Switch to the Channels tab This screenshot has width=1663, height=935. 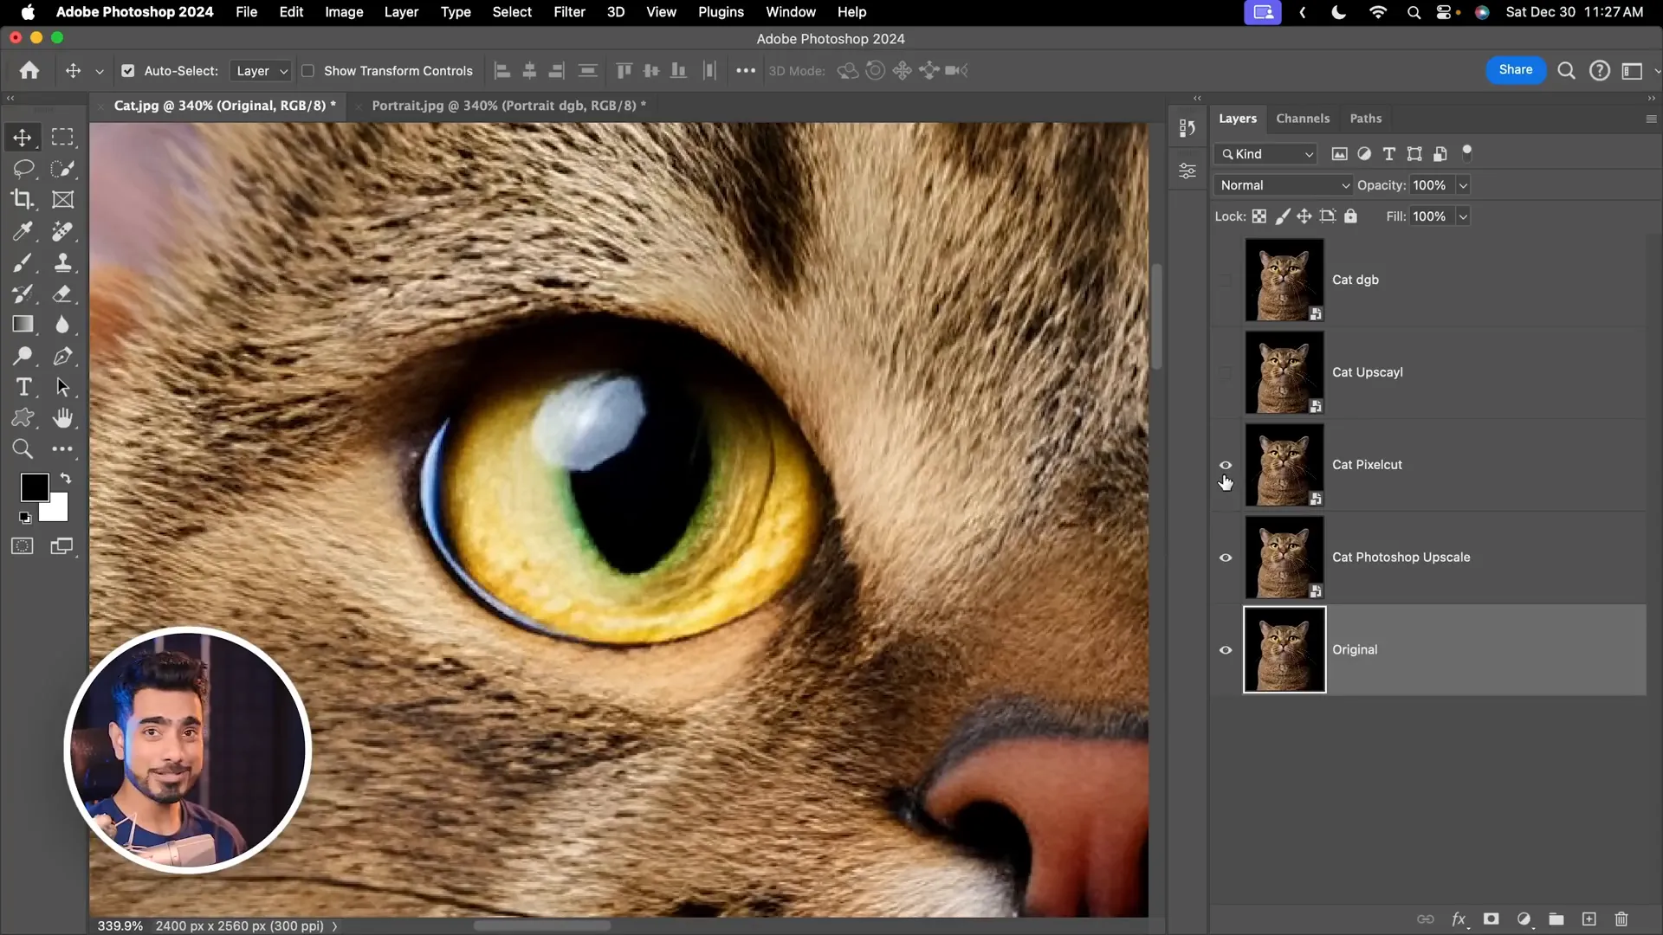[1302, 119]
